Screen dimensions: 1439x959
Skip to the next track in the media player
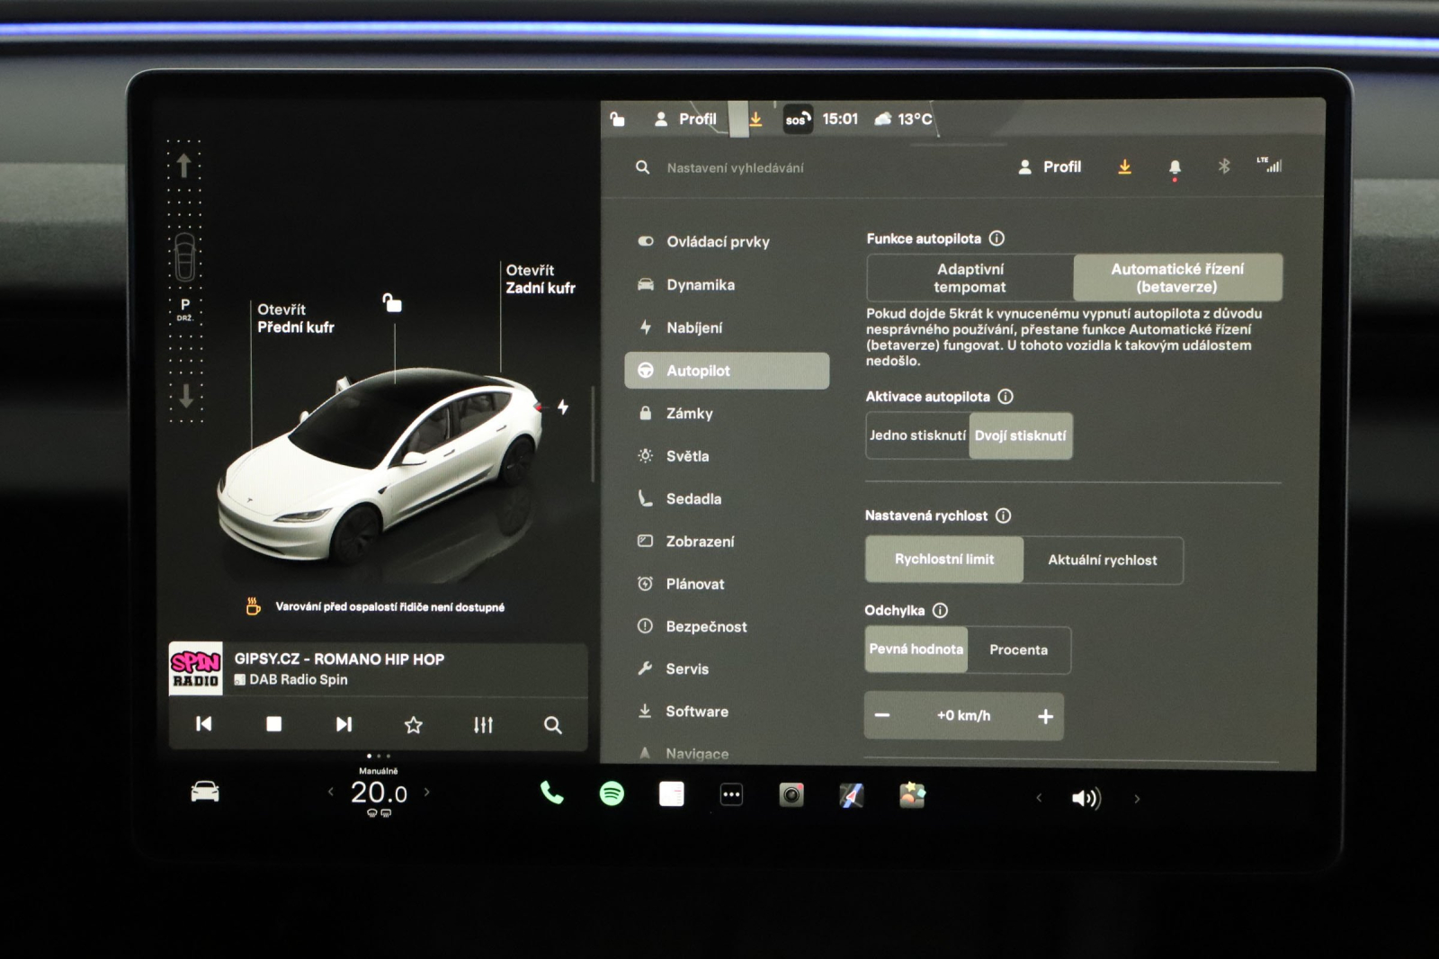point(343,723)
